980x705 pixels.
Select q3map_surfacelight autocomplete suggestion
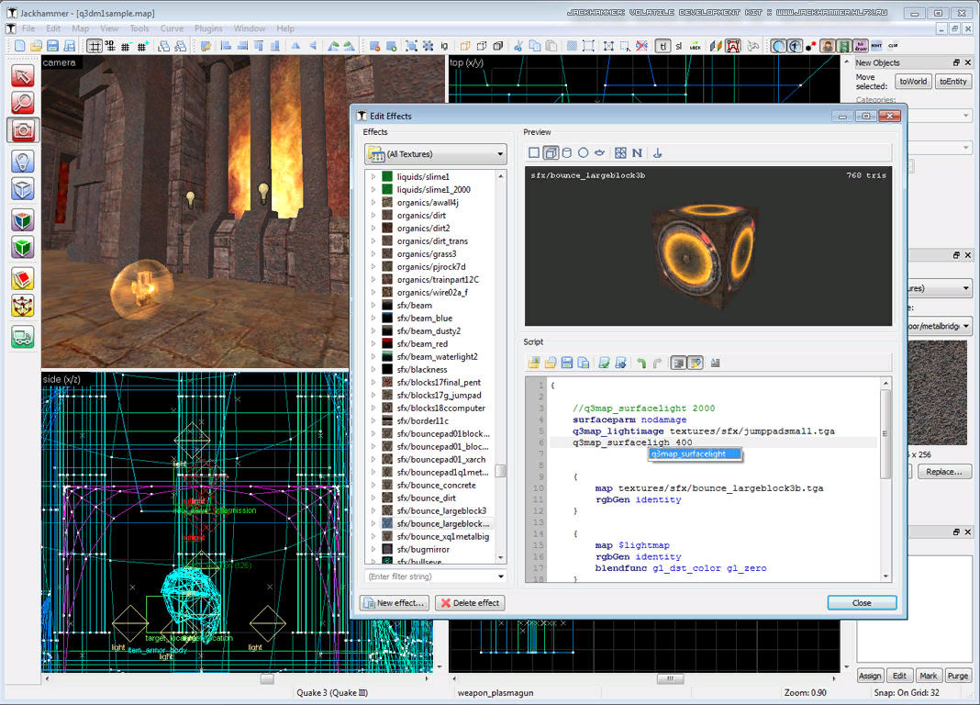pyautogui.click(x=695, y=453)
